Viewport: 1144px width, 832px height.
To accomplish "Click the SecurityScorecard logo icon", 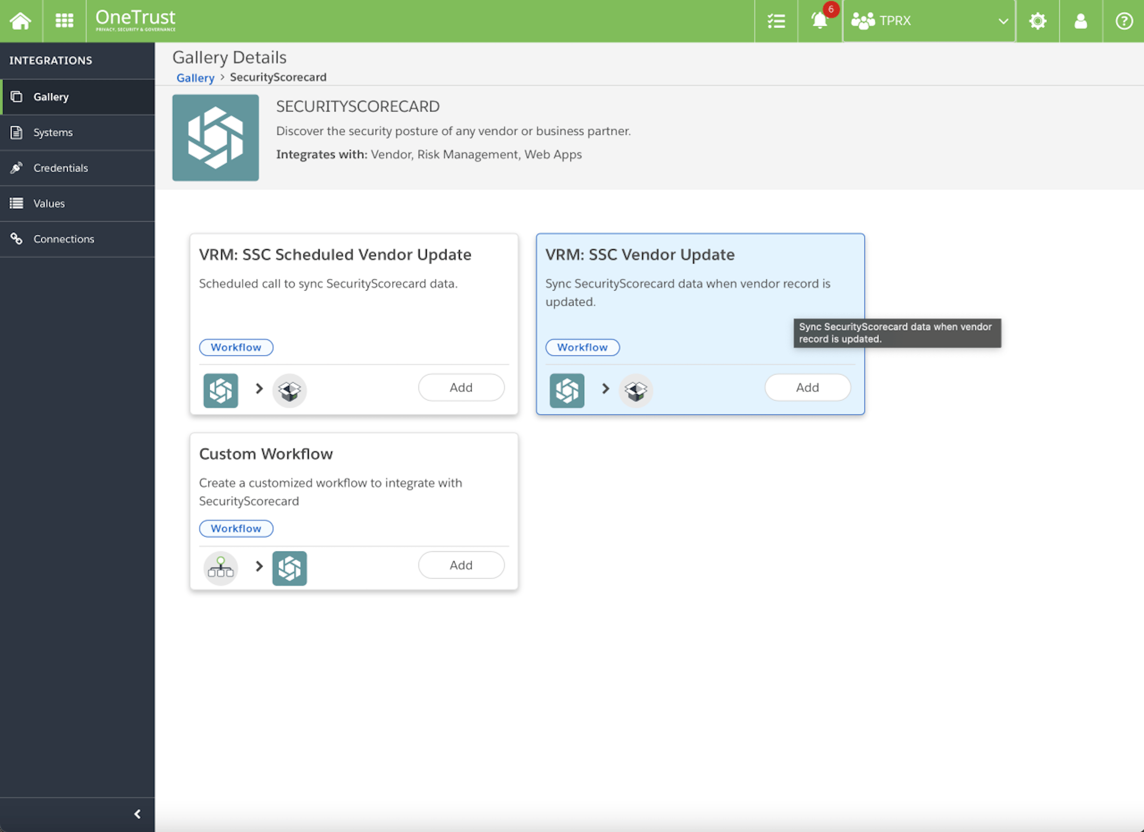I will (215, 137).
